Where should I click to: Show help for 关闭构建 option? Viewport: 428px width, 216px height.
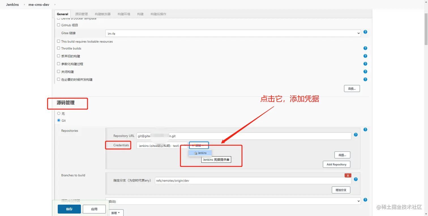click(365, 72)
